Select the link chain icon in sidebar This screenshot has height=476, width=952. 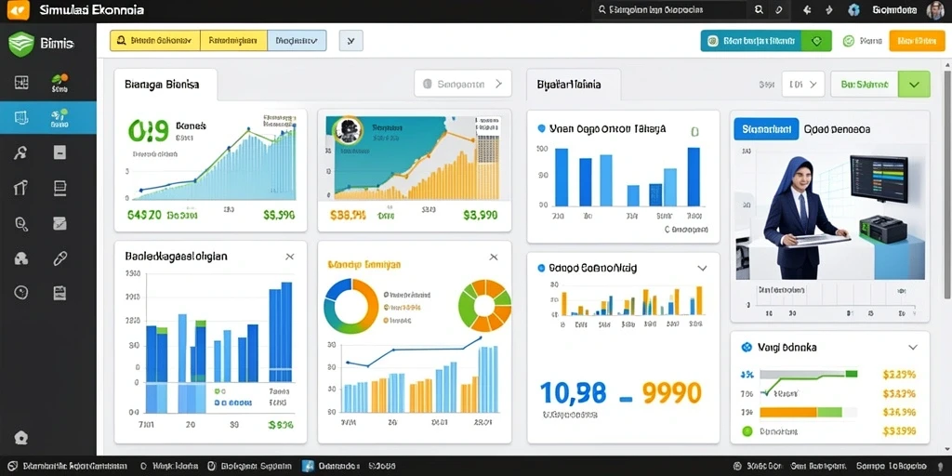click(59, 258)
